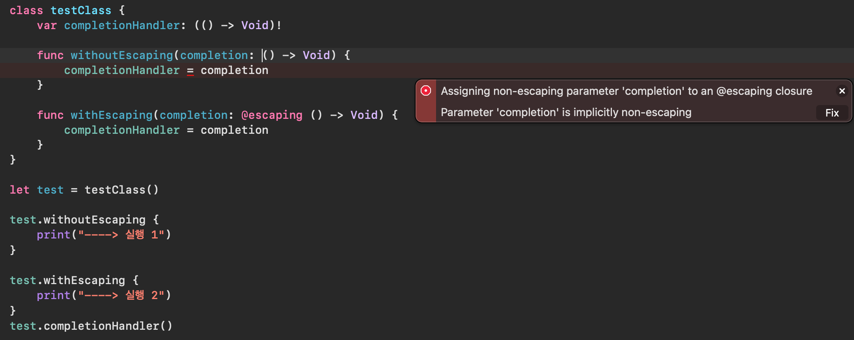Select the @escaping attribute keyword
This screenshot has width=854, height=340.
coord(272,115)
